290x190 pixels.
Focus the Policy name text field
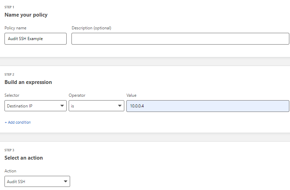36,39
